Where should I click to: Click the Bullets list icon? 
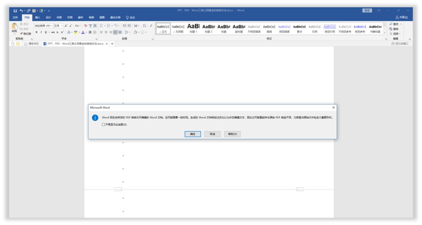coord(102,26)
